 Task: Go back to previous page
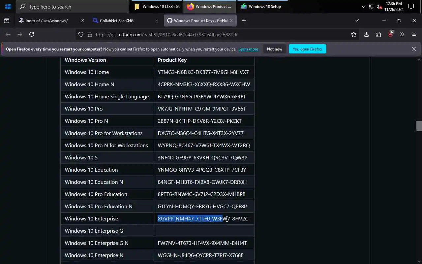point(8,34)
